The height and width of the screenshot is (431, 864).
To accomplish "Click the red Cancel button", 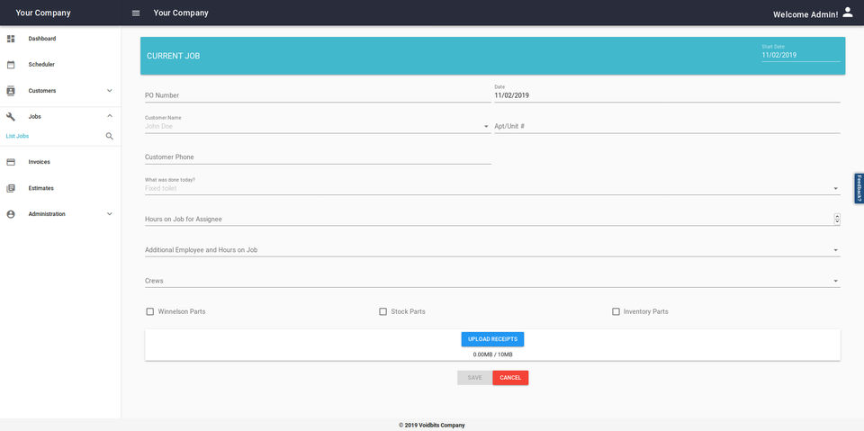I will pos(510,378).
